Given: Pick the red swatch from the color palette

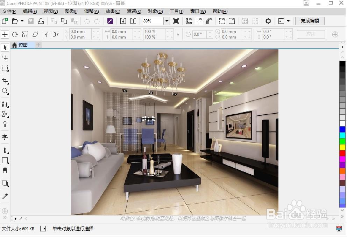Looking at the screenshot, I should point(342,153).
